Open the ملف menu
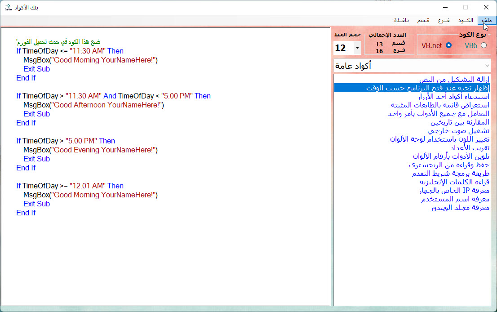This screenshot has width=497, height=312. pos(487,21)
